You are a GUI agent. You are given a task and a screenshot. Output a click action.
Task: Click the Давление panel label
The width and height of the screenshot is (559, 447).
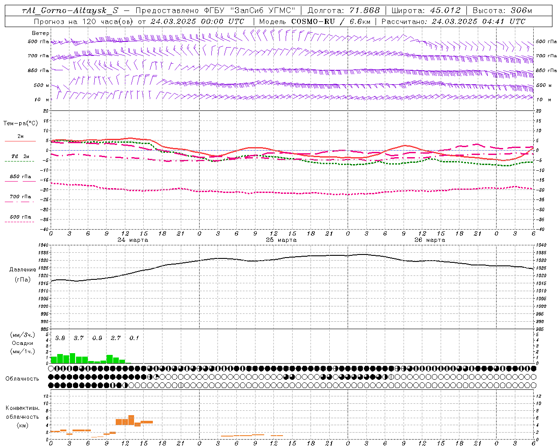23,270
